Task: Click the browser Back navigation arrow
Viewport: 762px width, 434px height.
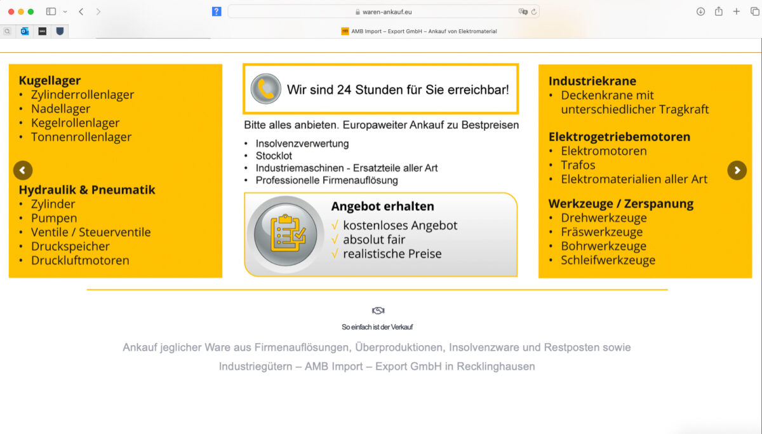Action: click(x=79, y=11)
